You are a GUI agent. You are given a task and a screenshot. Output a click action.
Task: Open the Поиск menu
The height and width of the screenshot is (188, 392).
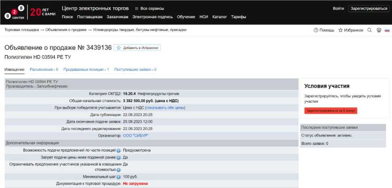click(x=68, y=17)
